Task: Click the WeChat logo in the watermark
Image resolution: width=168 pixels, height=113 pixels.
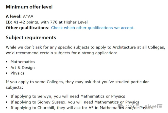Action: coord(121,106)
